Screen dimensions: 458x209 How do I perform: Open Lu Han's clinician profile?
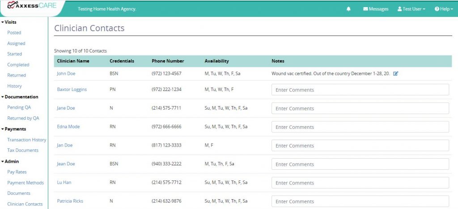click(64, 183)
